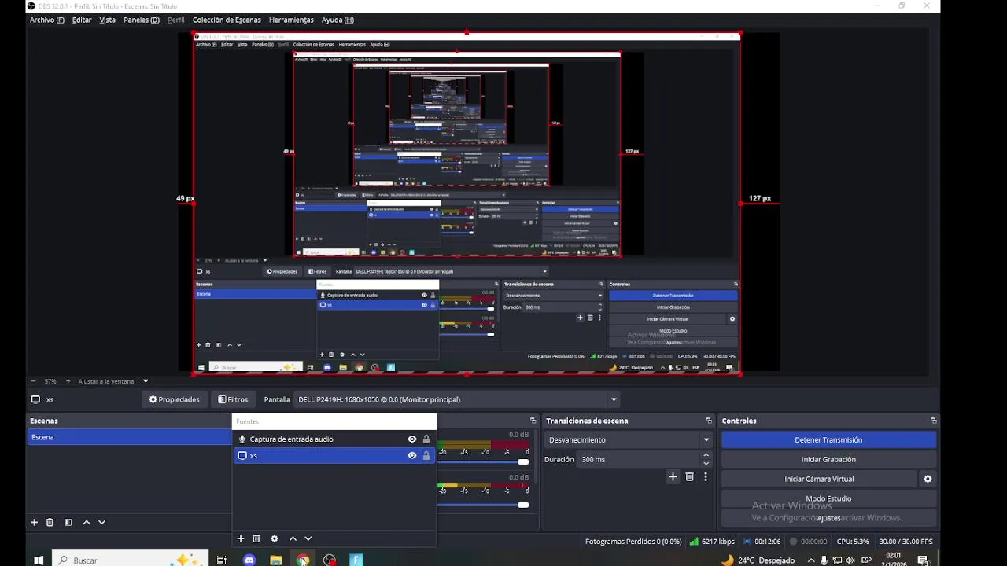
Task: Switch to Chrome in the taskbar
Action: coord(303,560)
